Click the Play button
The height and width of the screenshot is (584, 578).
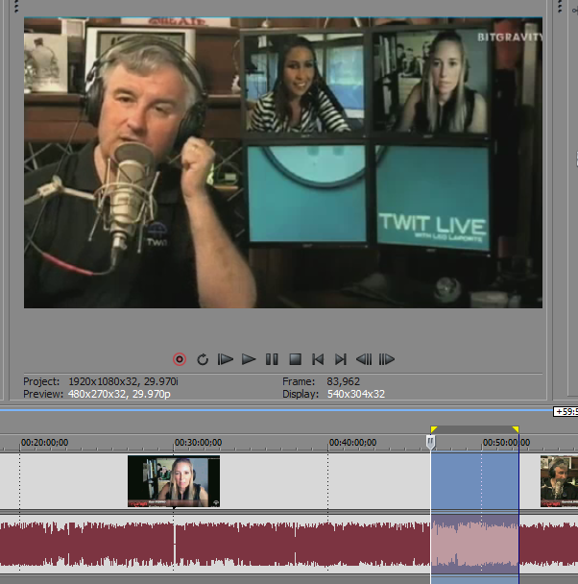coord(249,359)
